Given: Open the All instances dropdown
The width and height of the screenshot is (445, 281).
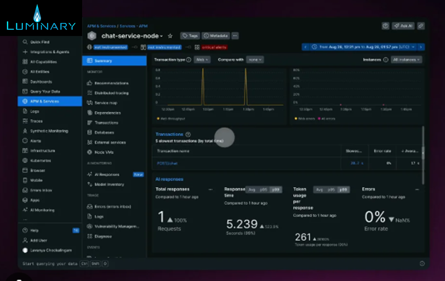Looking at the screenshot, I should [x=406, y=60].
